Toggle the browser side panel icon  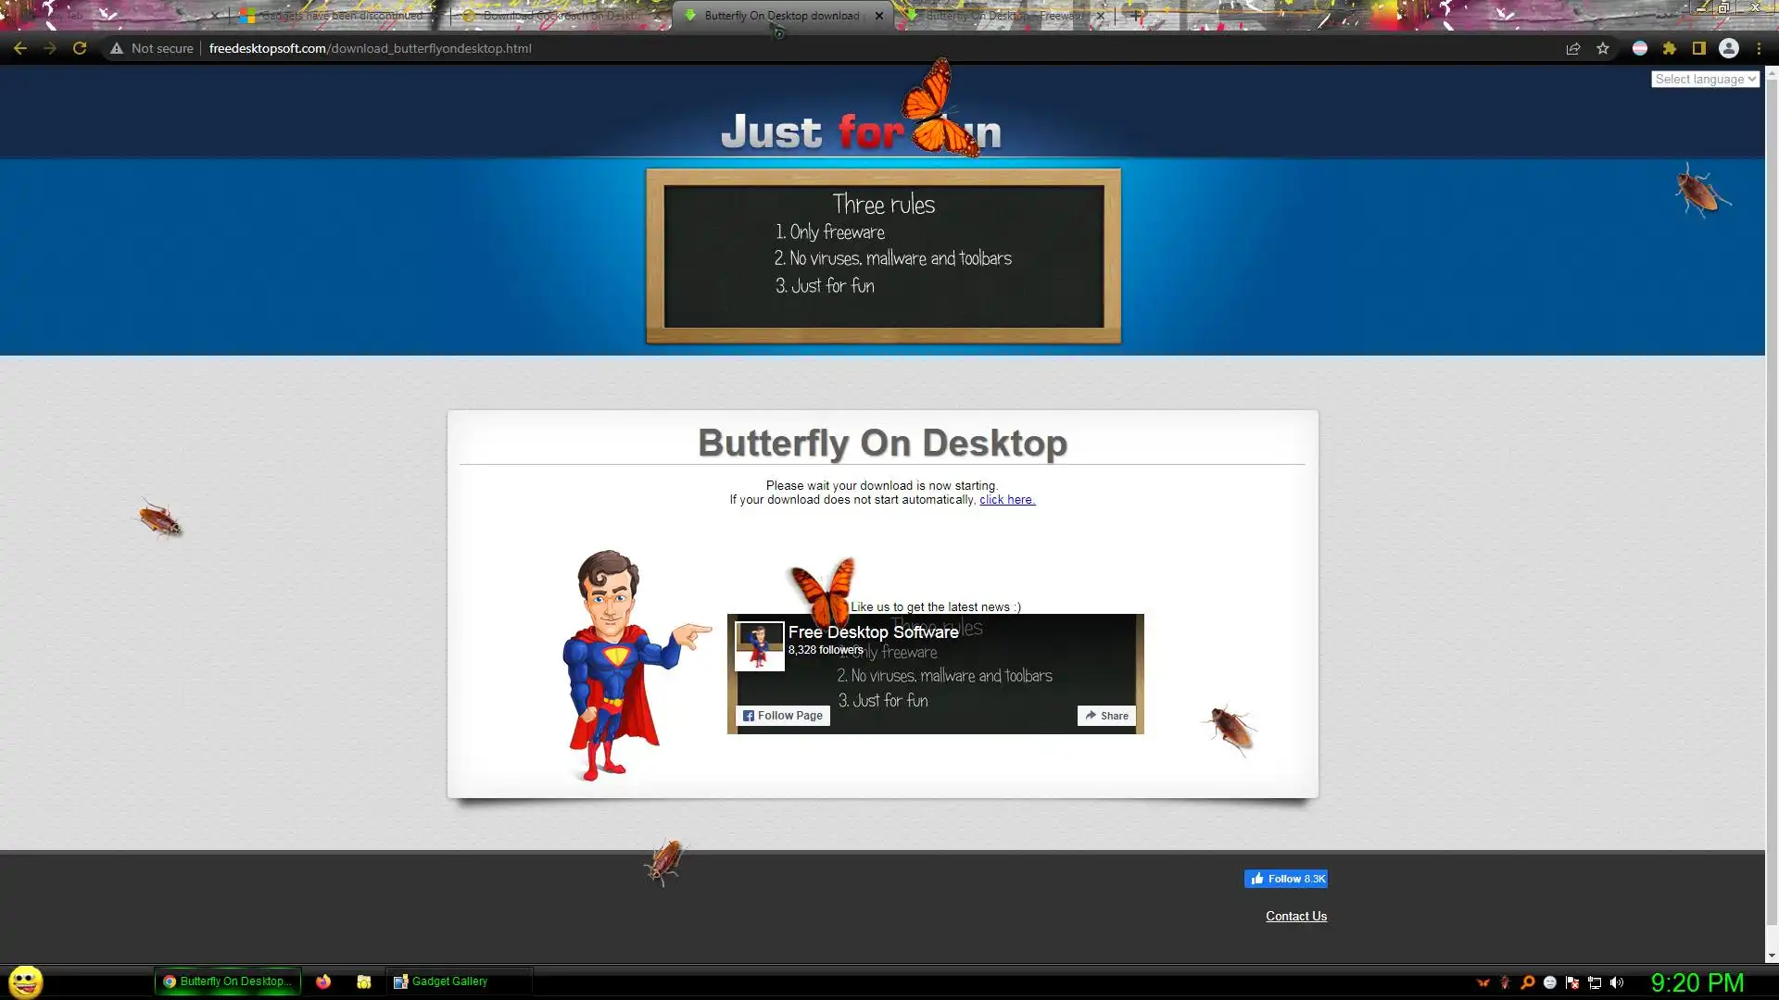tap(1699, 48)
